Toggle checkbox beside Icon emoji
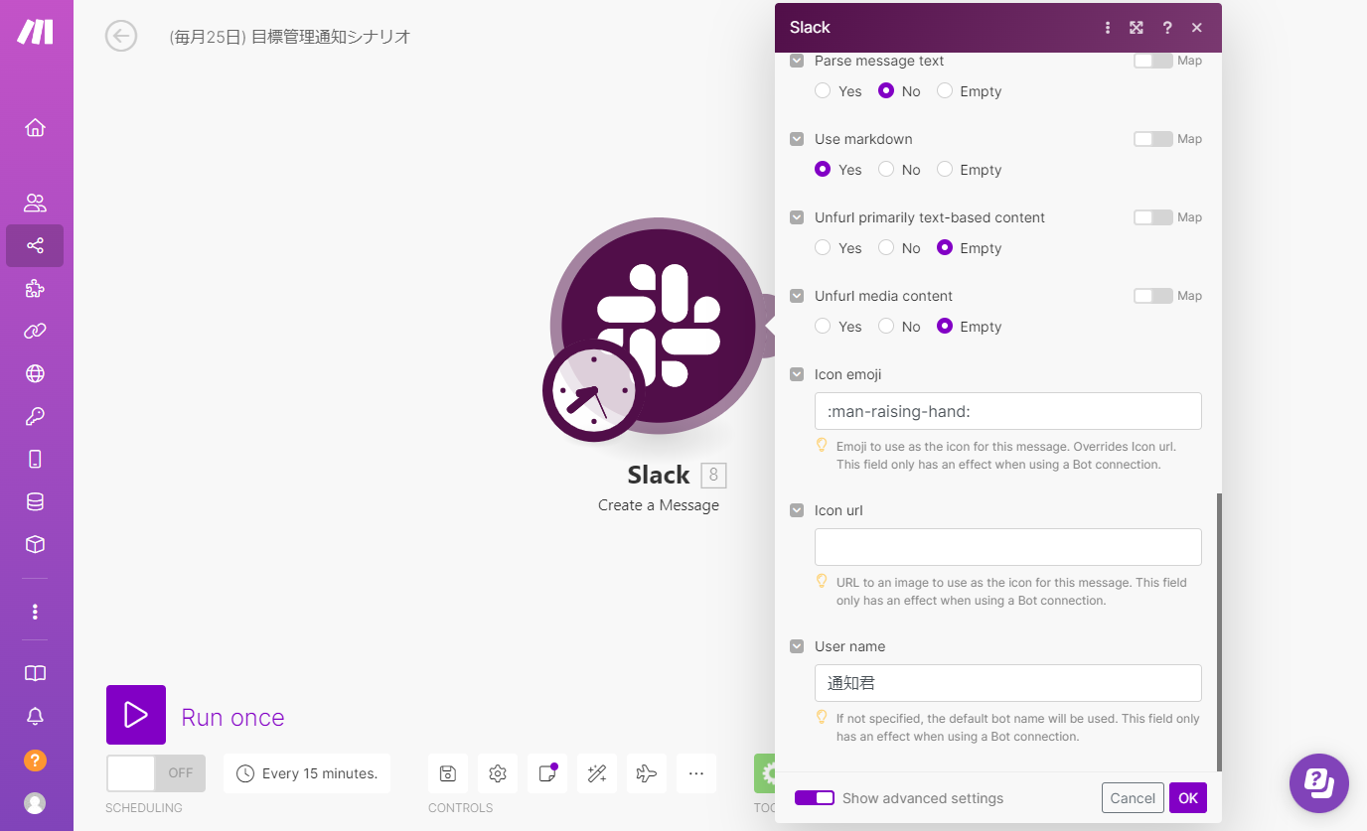This screenshot has height=831, width=1367. [x=797, y=374]
